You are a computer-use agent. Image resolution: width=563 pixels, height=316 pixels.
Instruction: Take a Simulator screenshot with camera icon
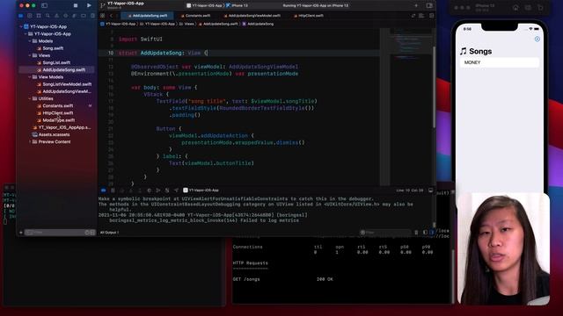(x=528, y=8)
